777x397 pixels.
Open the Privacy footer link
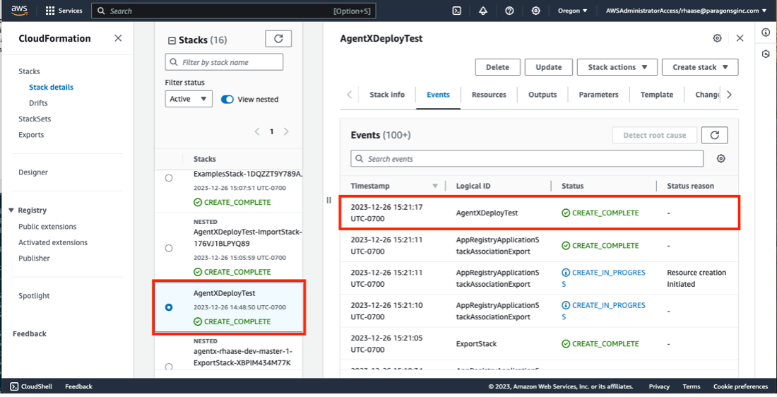[659, 386]
